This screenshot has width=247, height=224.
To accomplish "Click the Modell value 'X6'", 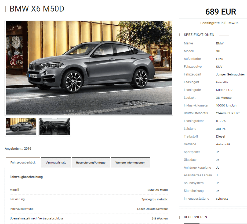I will pos(218,51).
